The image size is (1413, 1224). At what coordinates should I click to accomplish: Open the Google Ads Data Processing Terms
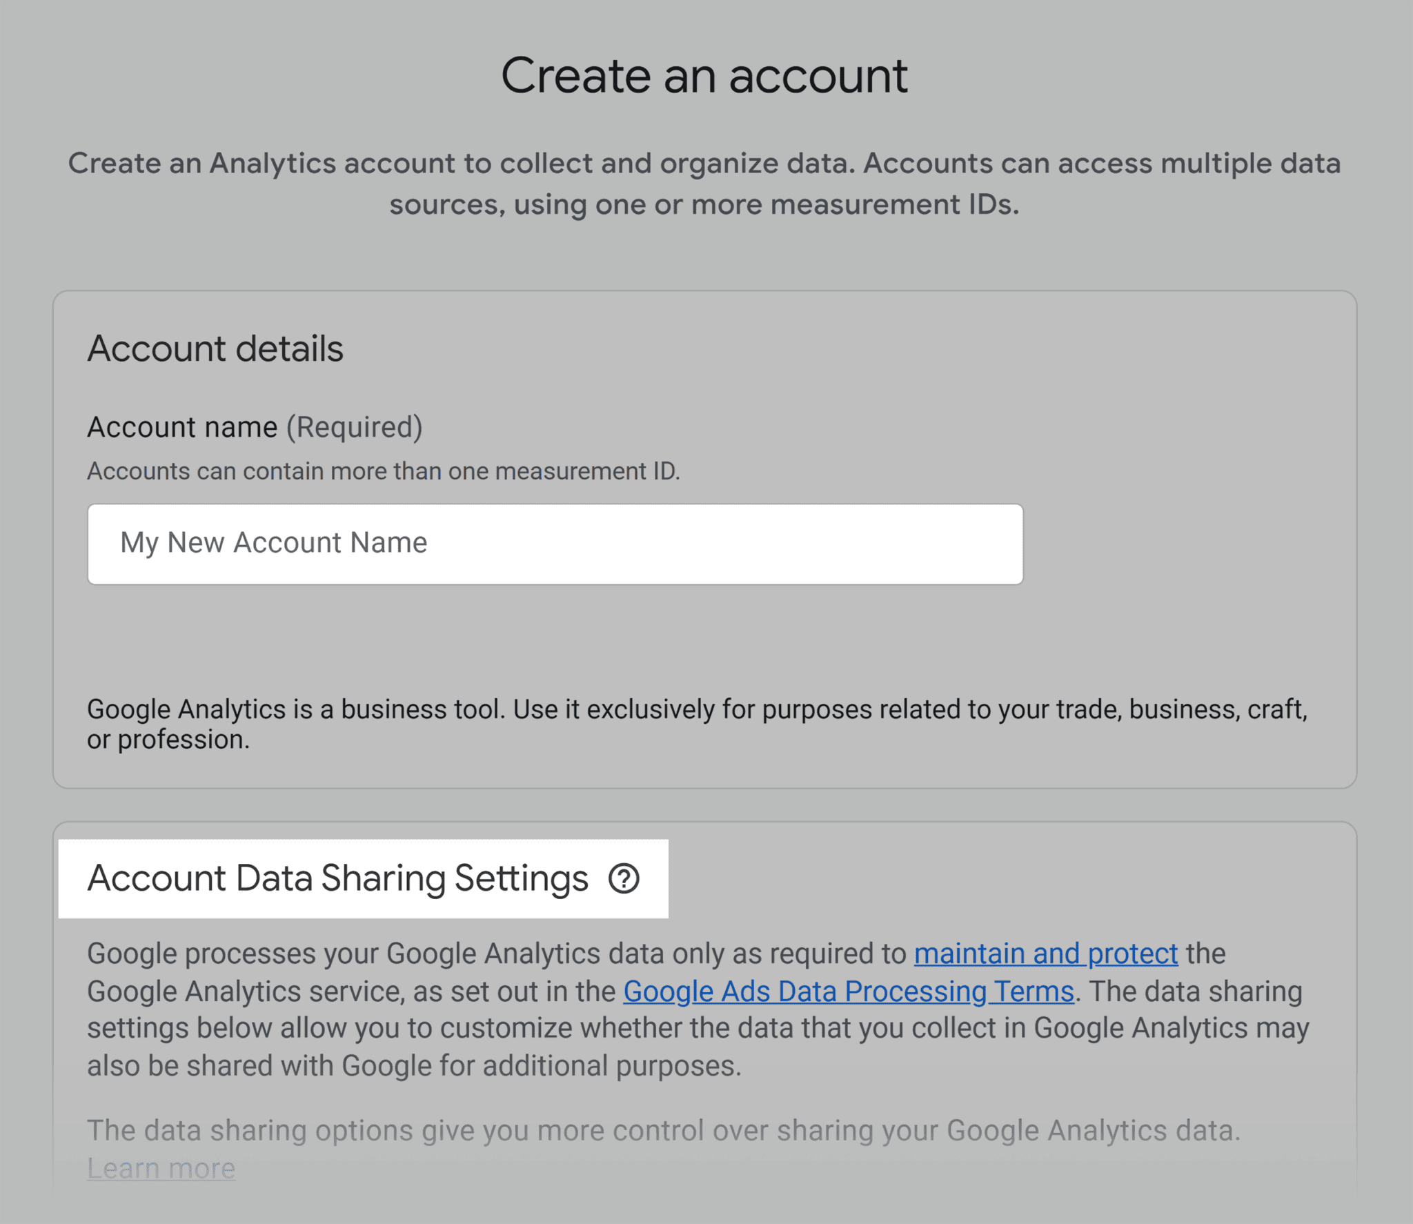[x=848, y=991]
